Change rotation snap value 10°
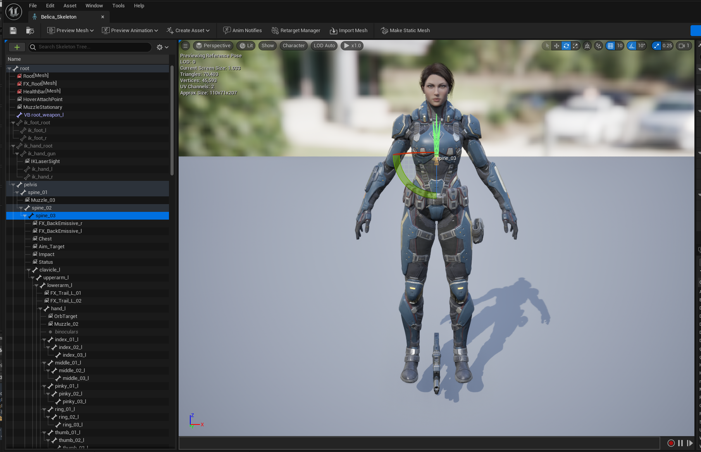 (x=642, y=46)
